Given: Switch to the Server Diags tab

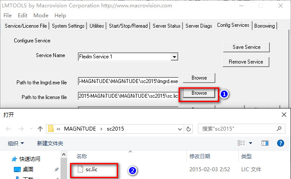Looking at the screenshot, I should [199, 26].
